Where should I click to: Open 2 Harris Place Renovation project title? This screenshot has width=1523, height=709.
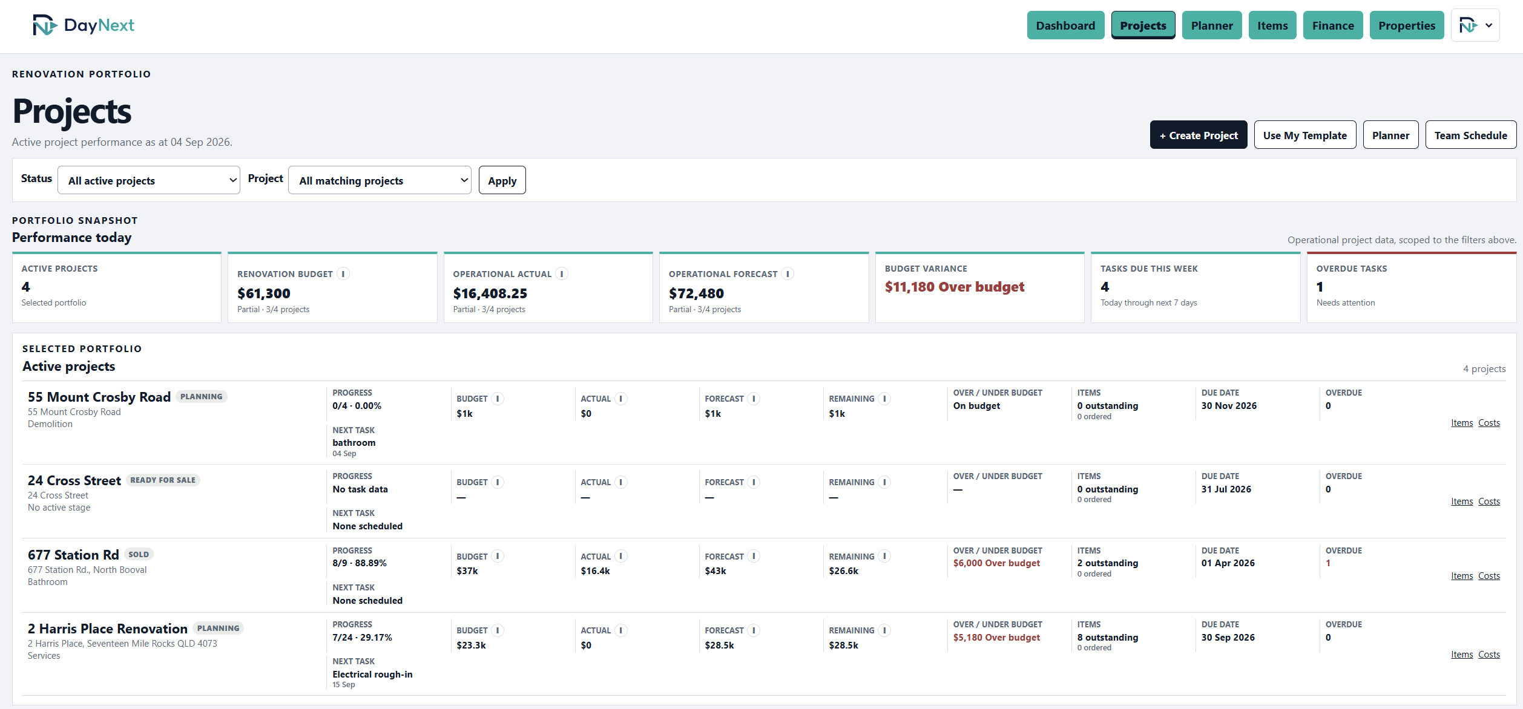pos(108,629)
